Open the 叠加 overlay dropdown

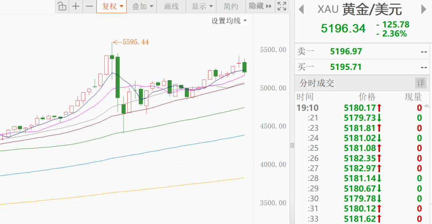[143, 6]
